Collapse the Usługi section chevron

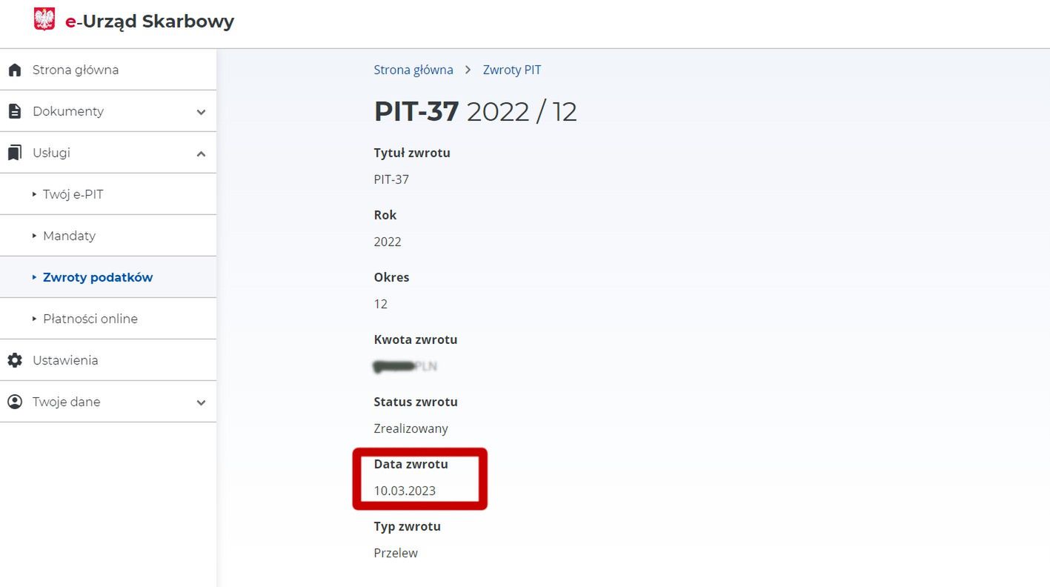click(x=201, y=153)
